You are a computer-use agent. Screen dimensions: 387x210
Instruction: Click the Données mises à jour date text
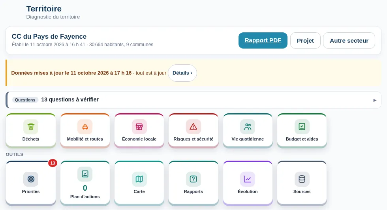click(x=71, y=73)
